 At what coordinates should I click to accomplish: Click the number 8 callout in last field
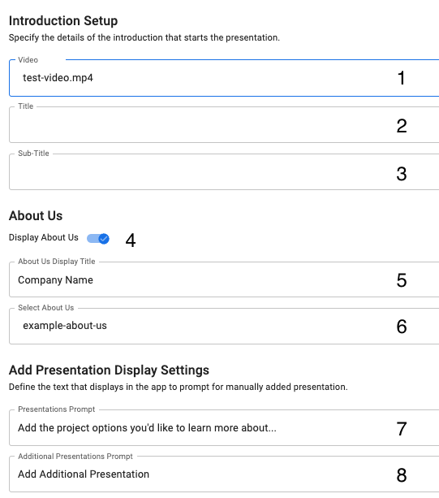pos(402,475)
